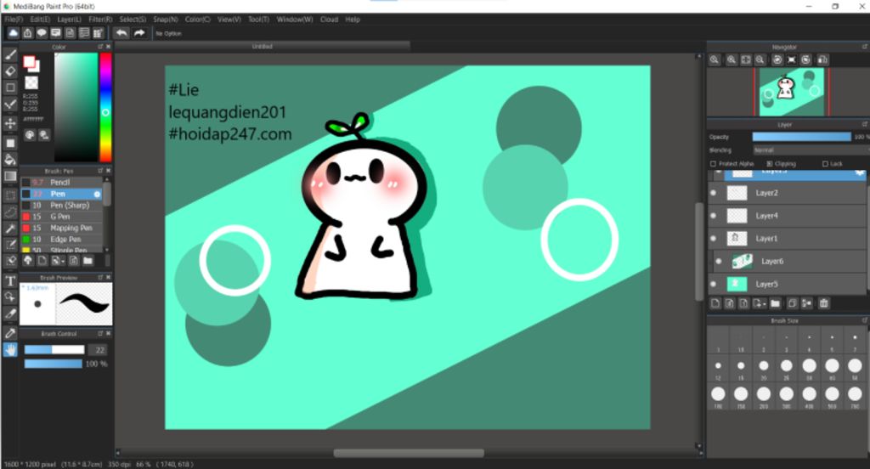Click cloud upload brush icon in Brush panel
This screenshot has width=870, height=469.
point(28,261)
